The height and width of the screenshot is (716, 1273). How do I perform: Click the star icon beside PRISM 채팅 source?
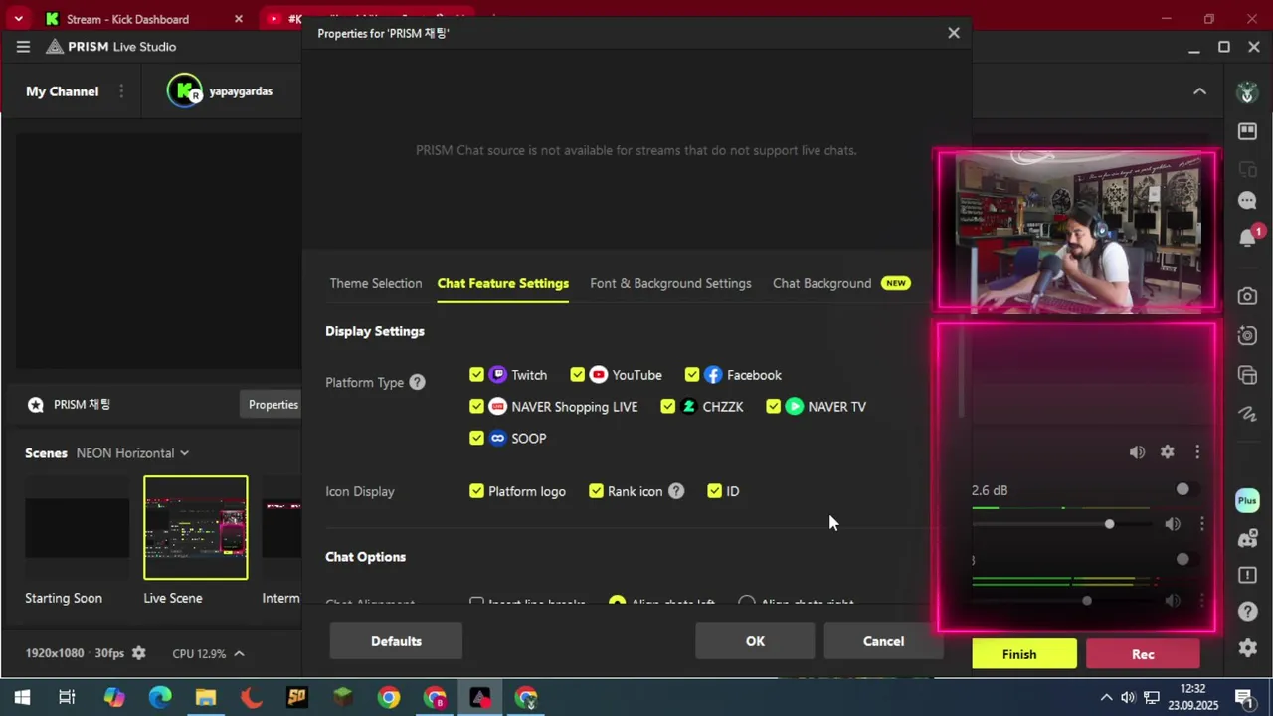point(36,405)
